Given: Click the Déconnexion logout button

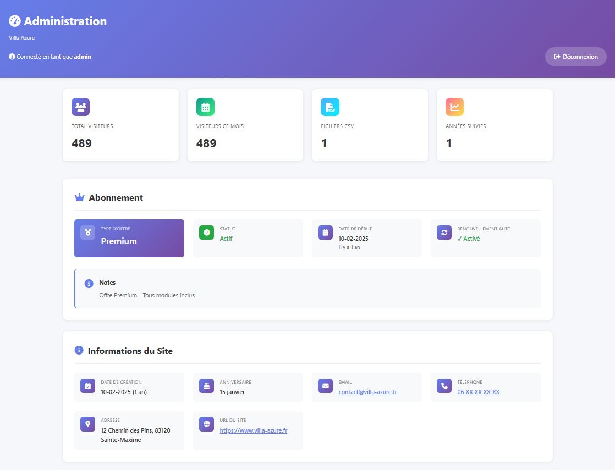Looking at the screenshot, I should click(x=575, y=57).
